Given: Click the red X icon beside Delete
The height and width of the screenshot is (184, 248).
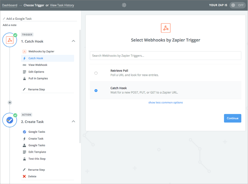Looking at the screenshot, I should [24, 176].
